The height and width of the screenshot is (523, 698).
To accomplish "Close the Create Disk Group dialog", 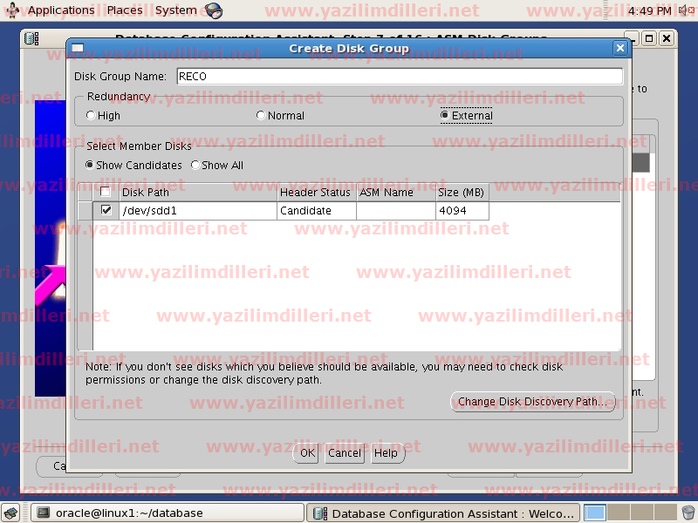I will click(x=620, y=49).
